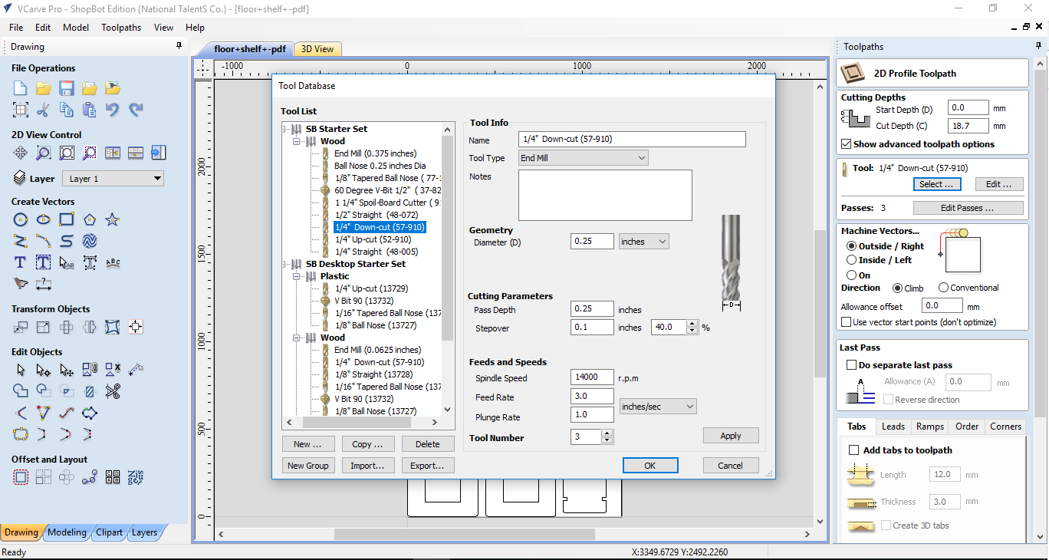Select the Draw Text tool

tap(21, 262)
